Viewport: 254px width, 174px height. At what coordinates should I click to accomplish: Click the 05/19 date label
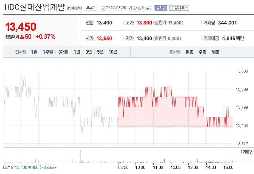[x=8, y=167]
